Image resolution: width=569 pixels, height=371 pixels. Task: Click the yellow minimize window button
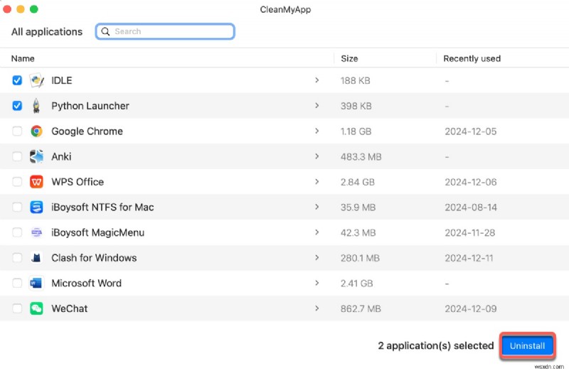click(x=21, y=9)
